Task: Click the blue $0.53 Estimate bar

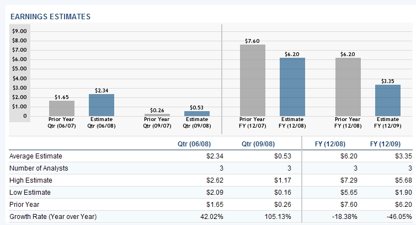Action: click(196, 113)
